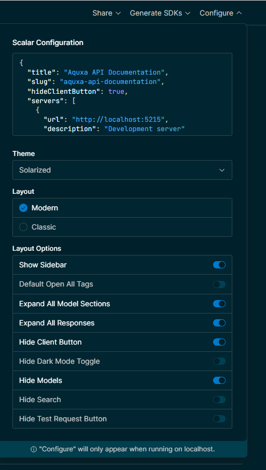The width and height of the screenshot is (266, 470).
Task: Open the Generate SDKs dropdown
Action: (x=160, y=13)
